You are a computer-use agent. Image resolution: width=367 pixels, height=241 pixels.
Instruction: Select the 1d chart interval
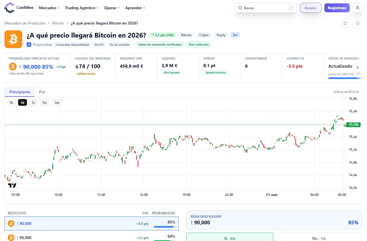coord(23,102)
